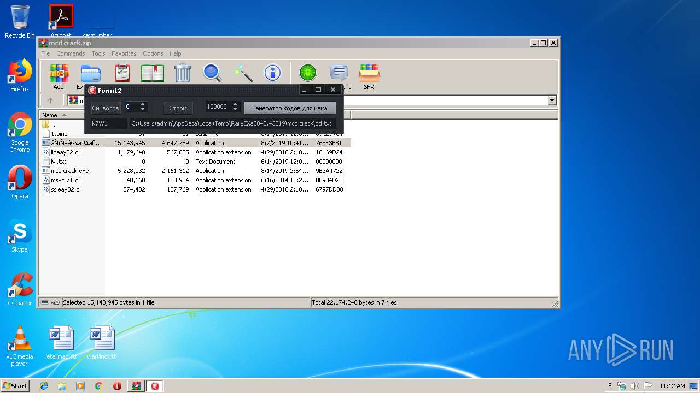
Task: Click the Строк button in Form12
Action: tap(178, 108)
